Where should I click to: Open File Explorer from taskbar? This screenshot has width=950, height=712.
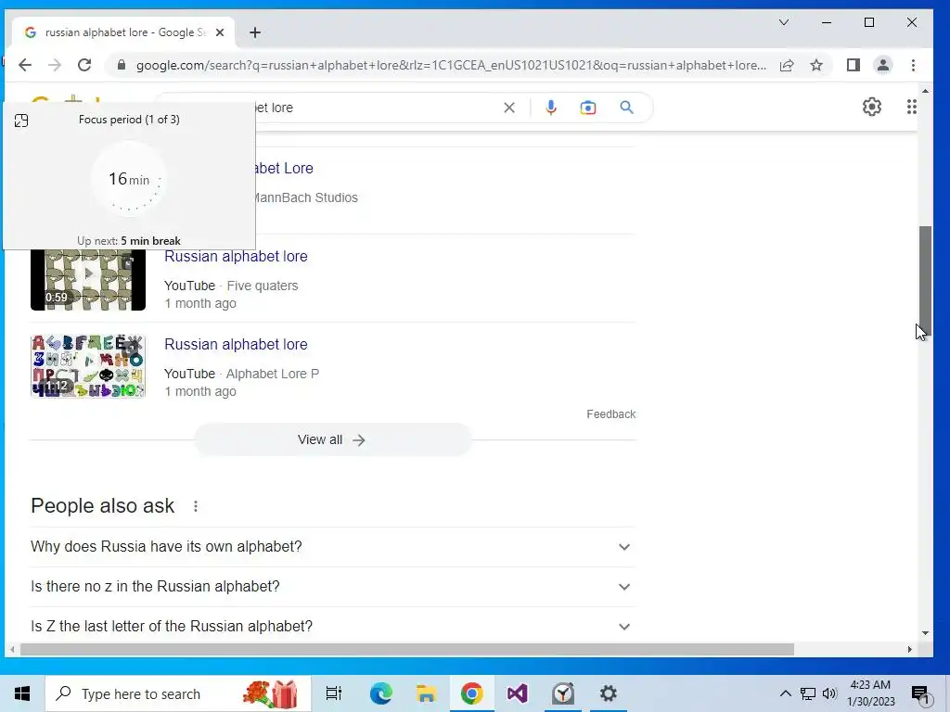[x=426, y=693]
